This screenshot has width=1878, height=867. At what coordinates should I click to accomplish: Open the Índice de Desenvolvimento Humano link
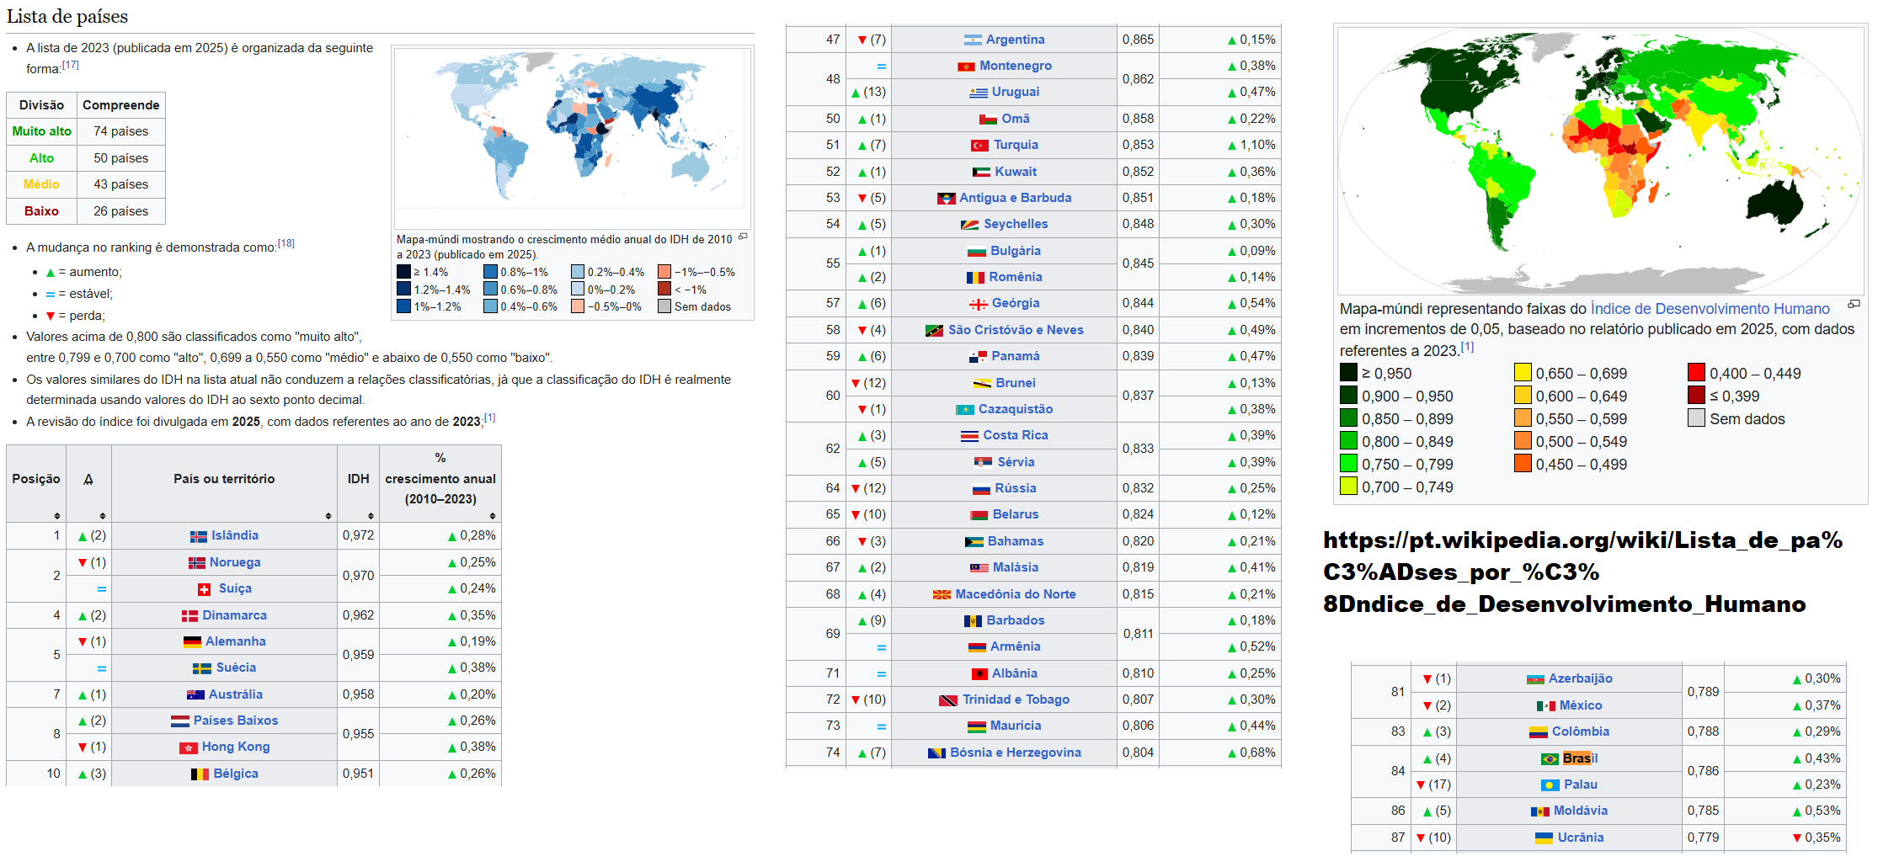[x=1710, y=309]
